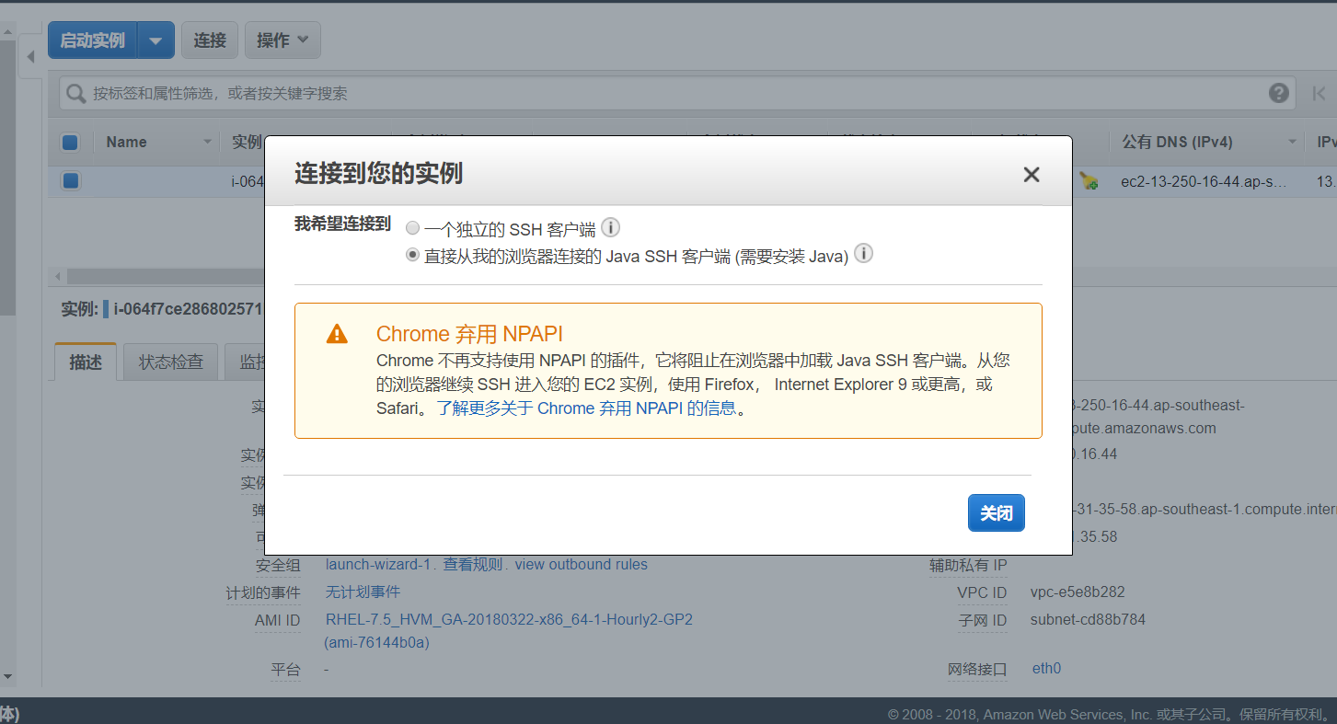Open the 启动实例 dropdown arrow
Image resolution: width=1337 pixels, height=724 pixels.
(156, 40)
